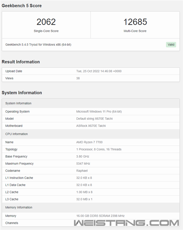Image resolution: width=183 pixels, height=230 pixels.
Task: Select the 32.0 MB x 1 value
Action: 84,199
